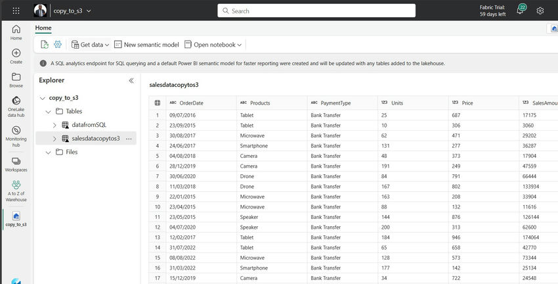Click the Search input field
Viewport: 558px width, 284px height.
pyautogui.click(x=316, y=11)
